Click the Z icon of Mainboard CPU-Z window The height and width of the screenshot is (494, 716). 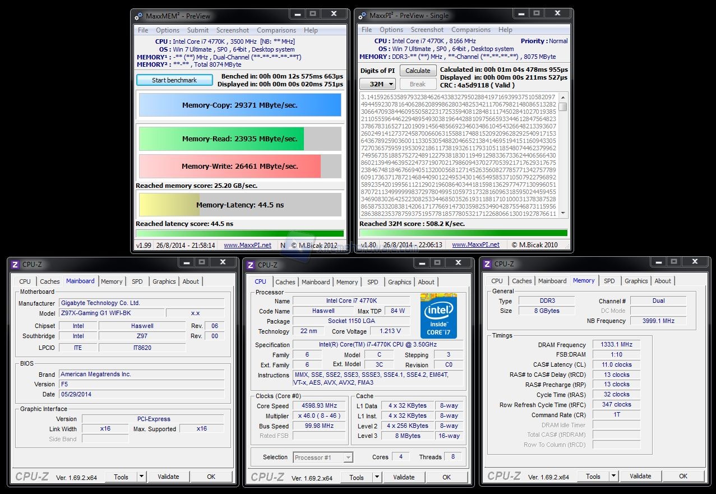15,265
